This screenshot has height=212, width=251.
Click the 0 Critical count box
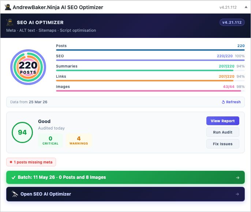50,140
